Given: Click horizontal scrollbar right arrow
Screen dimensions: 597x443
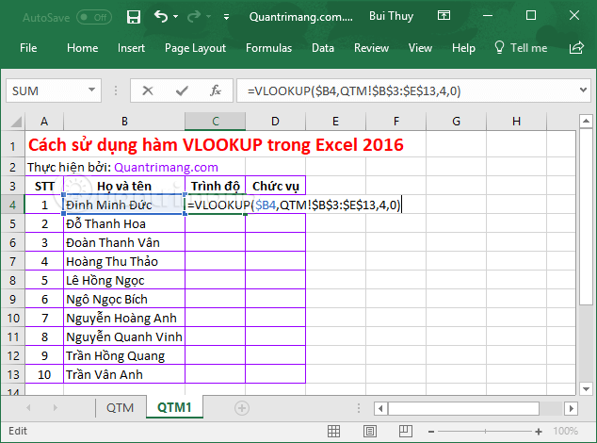Looking at the screenshot, I should (572, 409).
